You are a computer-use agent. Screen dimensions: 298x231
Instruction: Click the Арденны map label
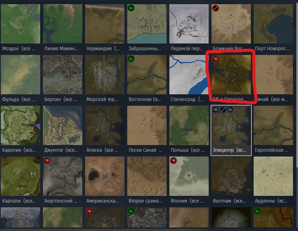271,201
